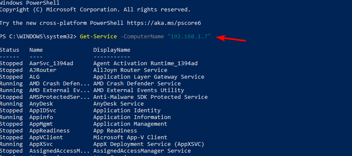Click the Get-Service command text

pos(98,37)
